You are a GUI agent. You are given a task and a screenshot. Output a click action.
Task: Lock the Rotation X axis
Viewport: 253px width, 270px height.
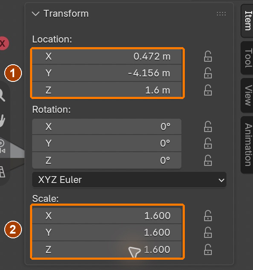[x=208, y=126]
